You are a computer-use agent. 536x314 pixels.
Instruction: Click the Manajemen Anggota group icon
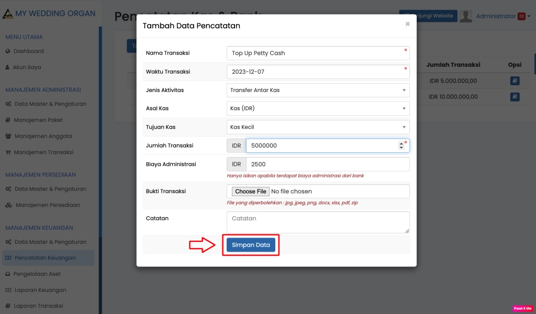coord(8,136)
